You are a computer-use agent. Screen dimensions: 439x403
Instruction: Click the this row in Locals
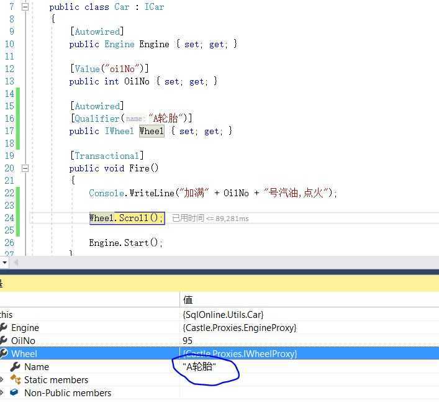[220, 314]
